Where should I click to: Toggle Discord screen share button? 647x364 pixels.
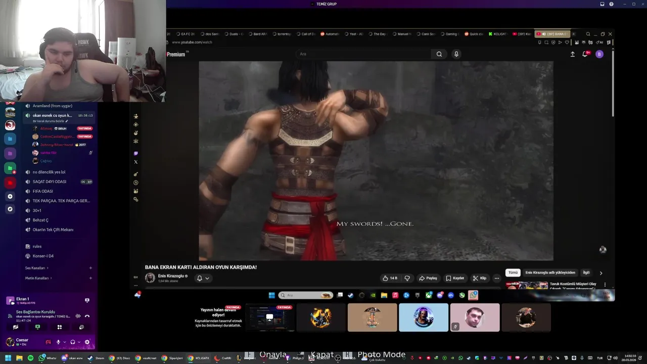tap(37, 327)
